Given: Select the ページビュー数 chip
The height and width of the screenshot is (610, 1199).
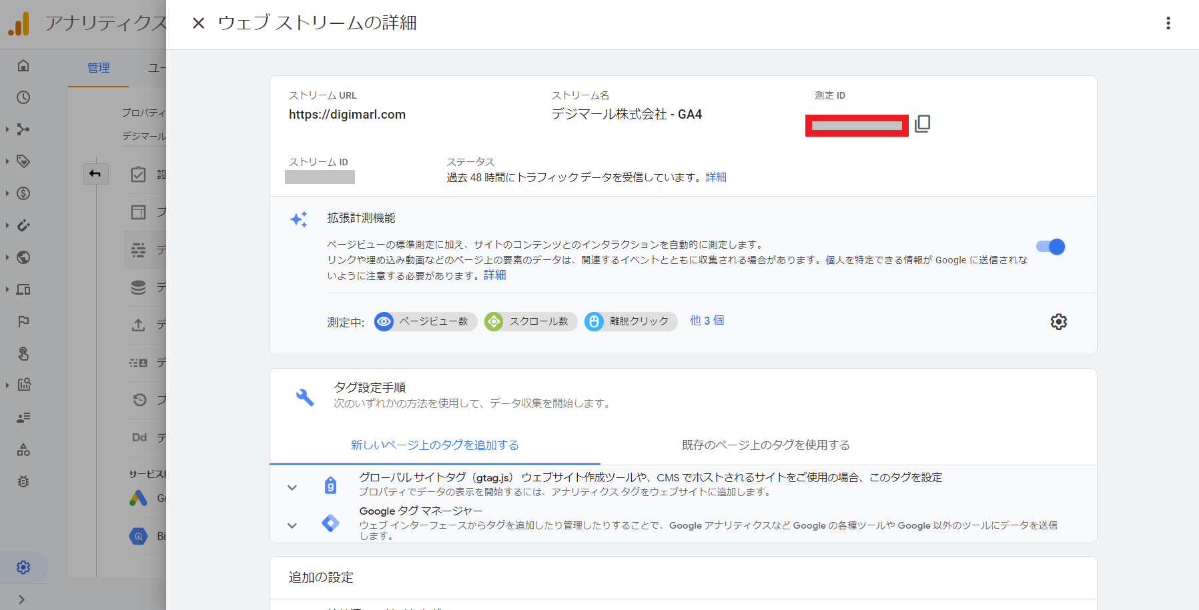Looking at the screenshot, I should click(426, 322).
